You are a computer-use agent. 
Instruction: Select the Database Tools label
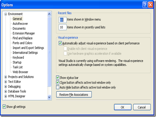(x=17, y=92)
